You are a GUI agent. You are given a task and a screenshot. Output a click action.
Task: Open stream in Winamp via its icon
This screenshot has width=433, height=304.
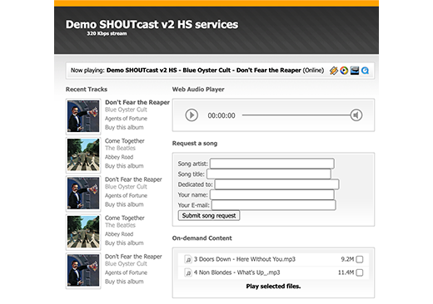point(334,71)
